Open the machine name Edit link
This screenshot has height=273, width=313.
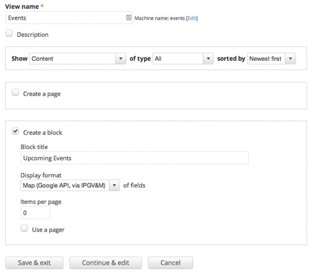(192, 18)
